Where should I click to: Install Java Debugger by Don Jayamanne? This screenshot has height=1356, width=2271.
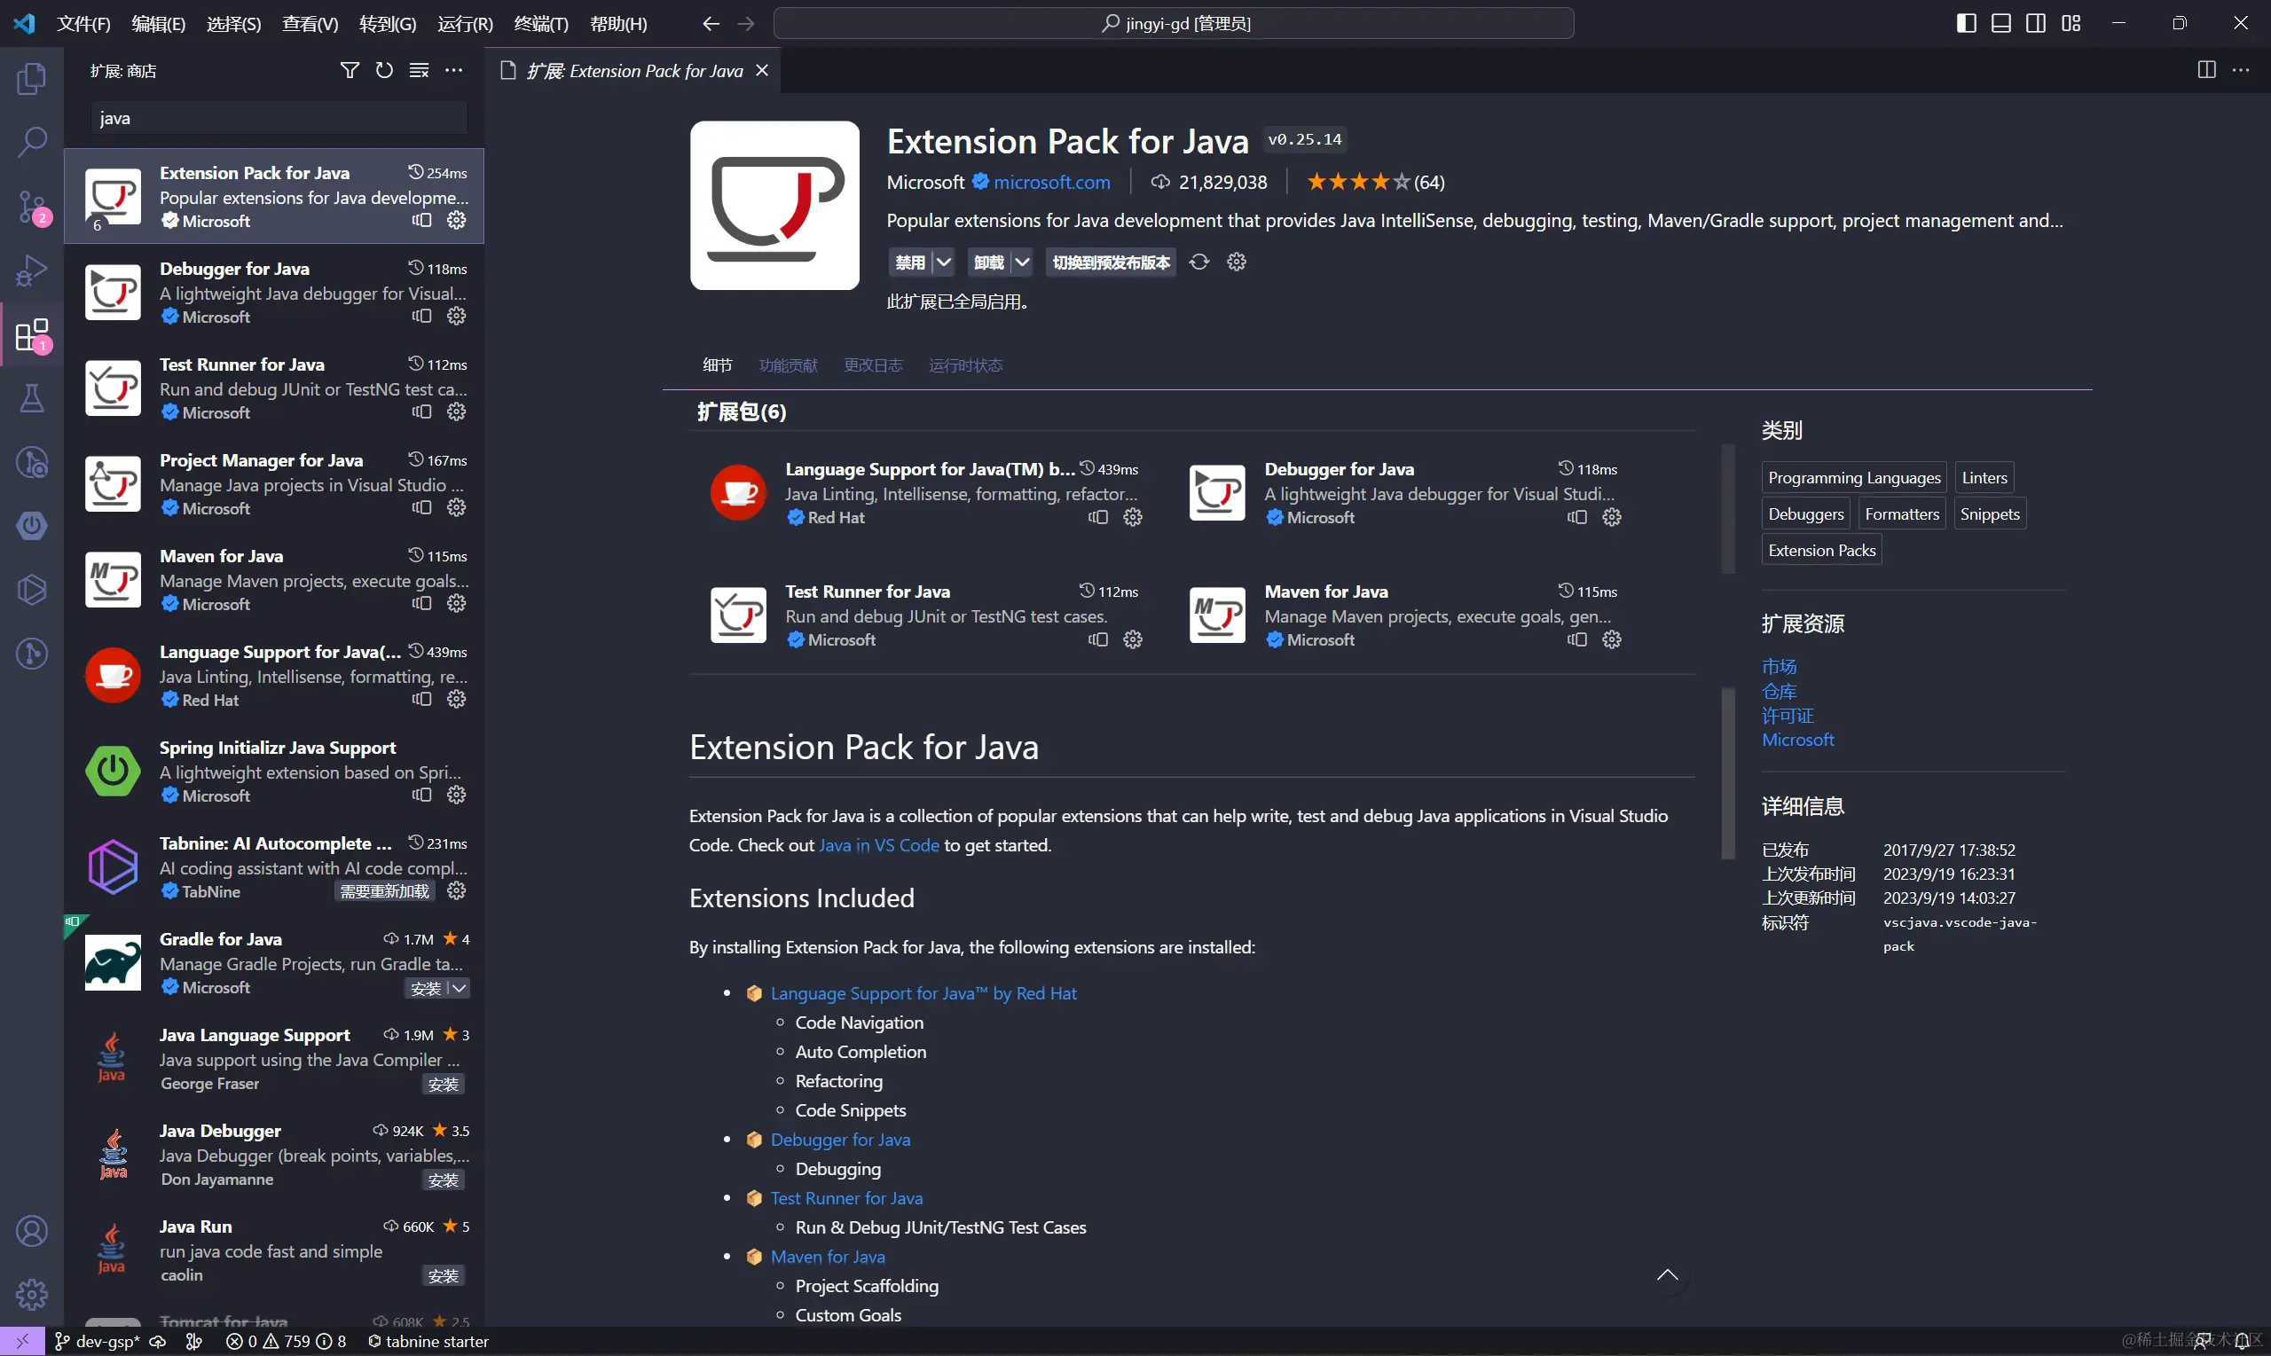click(x=444, y=1180)
